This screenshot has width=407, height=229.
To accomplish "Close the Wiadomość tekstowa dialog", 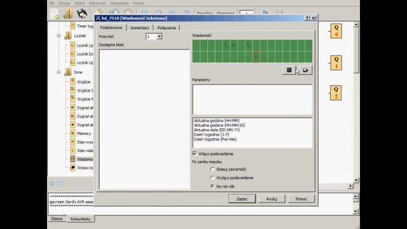I will pyautogui.click(x=314, y=18).
